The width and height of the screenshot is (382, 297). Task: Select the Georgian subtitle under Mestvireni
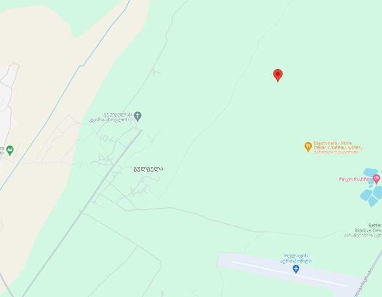(x=336, y=152)
